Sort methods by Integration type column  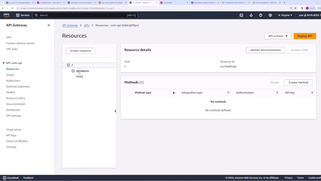coord(228,93)
